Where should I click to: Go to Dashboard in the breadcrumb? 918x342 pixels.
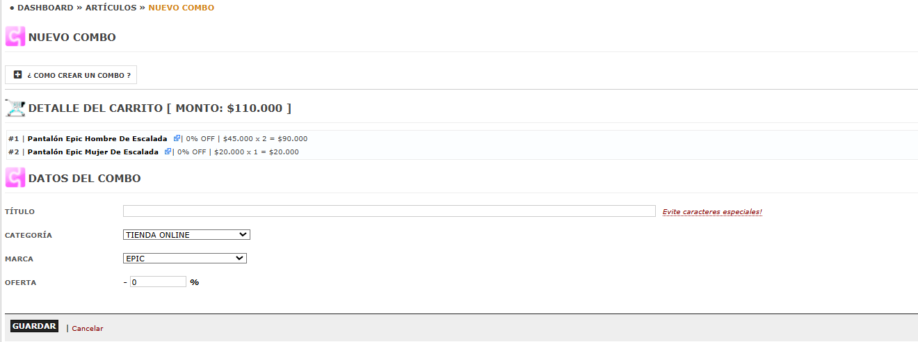tap(45, 8)
